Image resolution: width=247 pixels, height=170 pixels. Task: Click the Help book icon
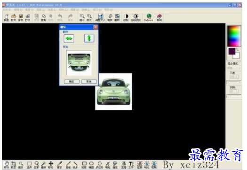[159, 18]
